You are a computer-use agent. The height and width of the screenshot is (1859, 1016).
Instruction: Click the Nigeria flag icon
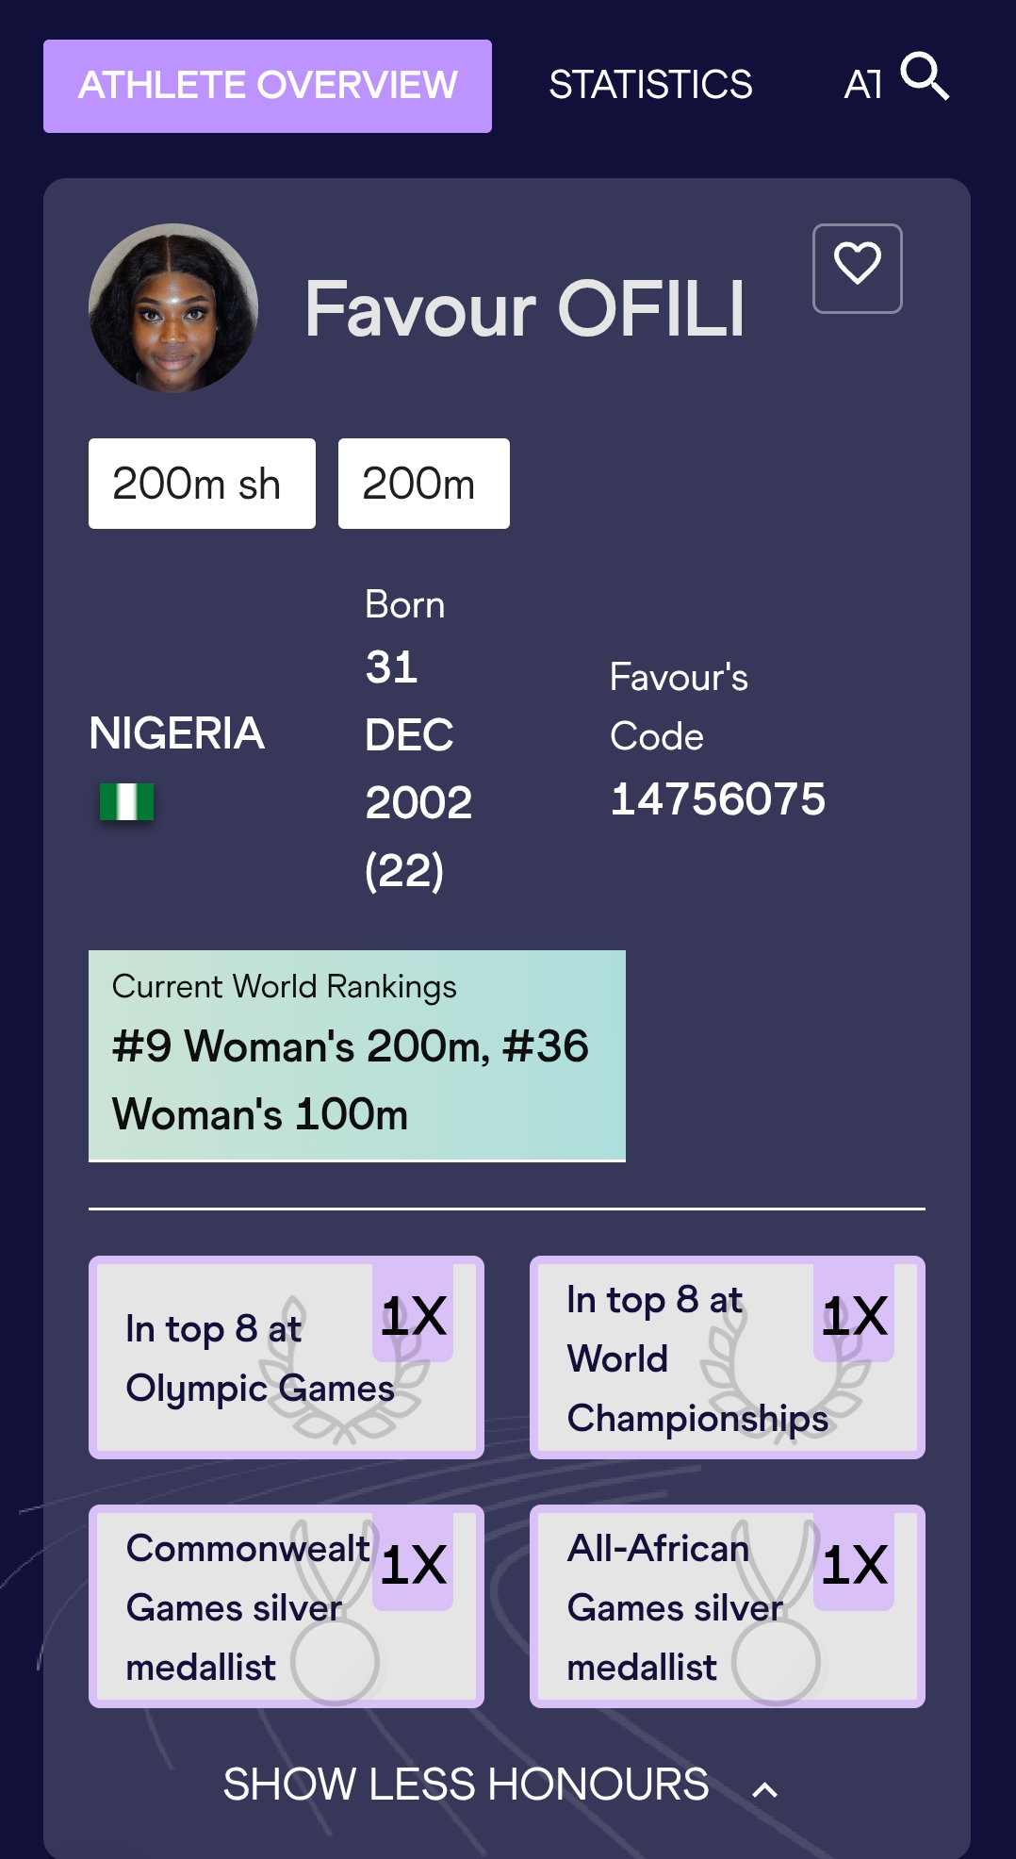point(127,802)
